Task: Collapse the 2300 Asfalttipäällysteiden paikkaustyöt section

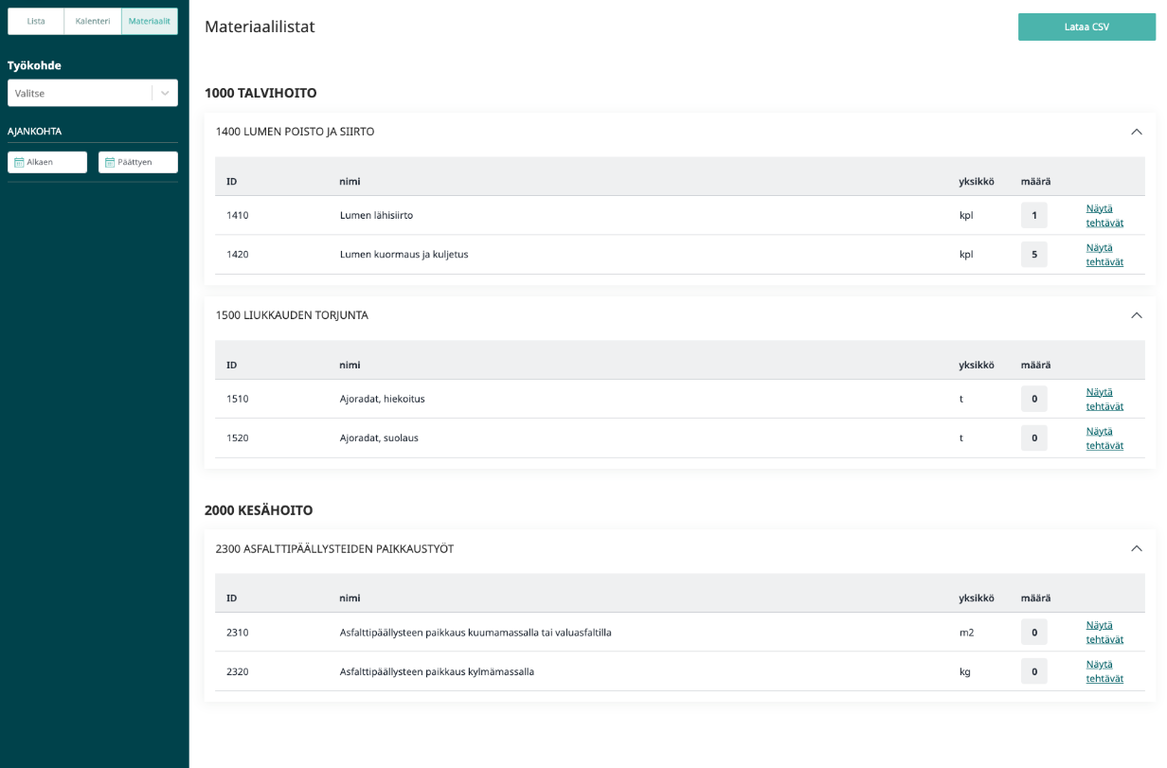Action: 1136,548
